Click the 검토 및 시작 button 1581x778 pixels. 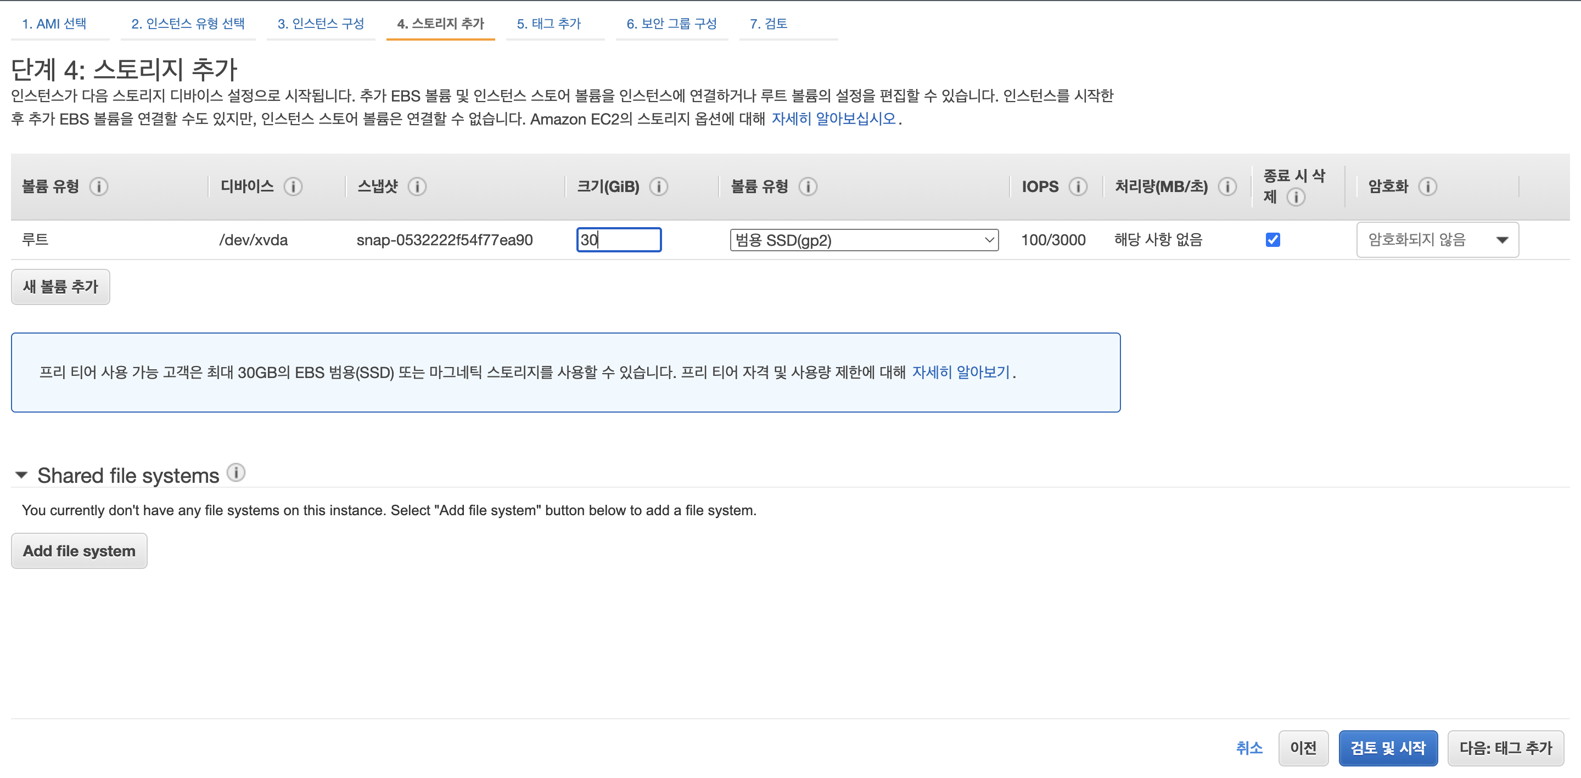coord(1388,748)
